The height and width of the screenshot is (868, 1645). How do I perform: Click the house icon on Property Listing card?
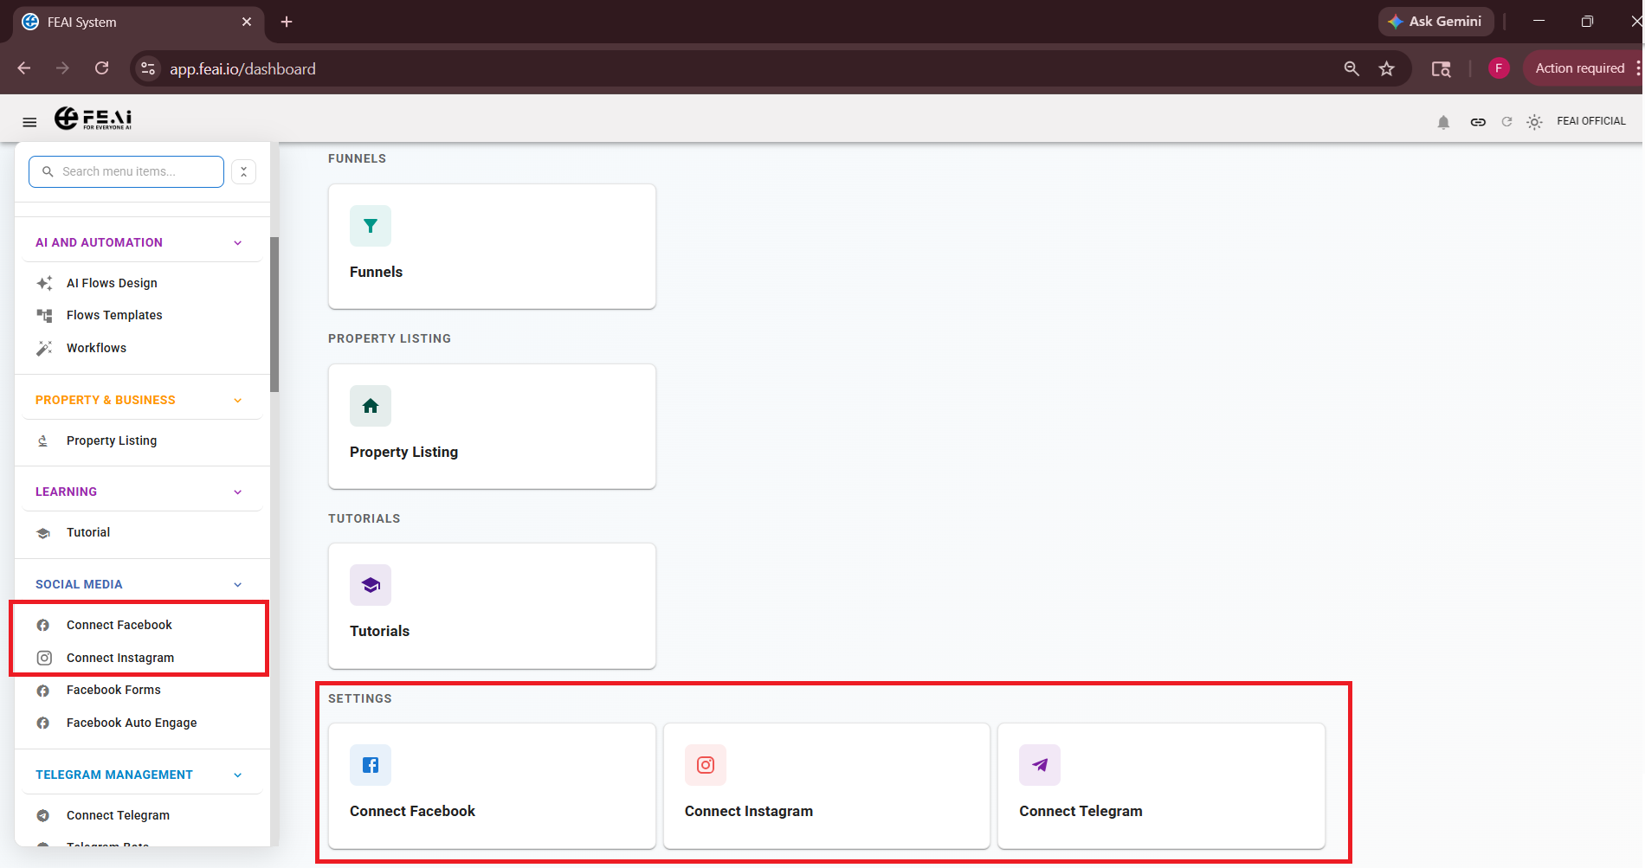[371, 406]
